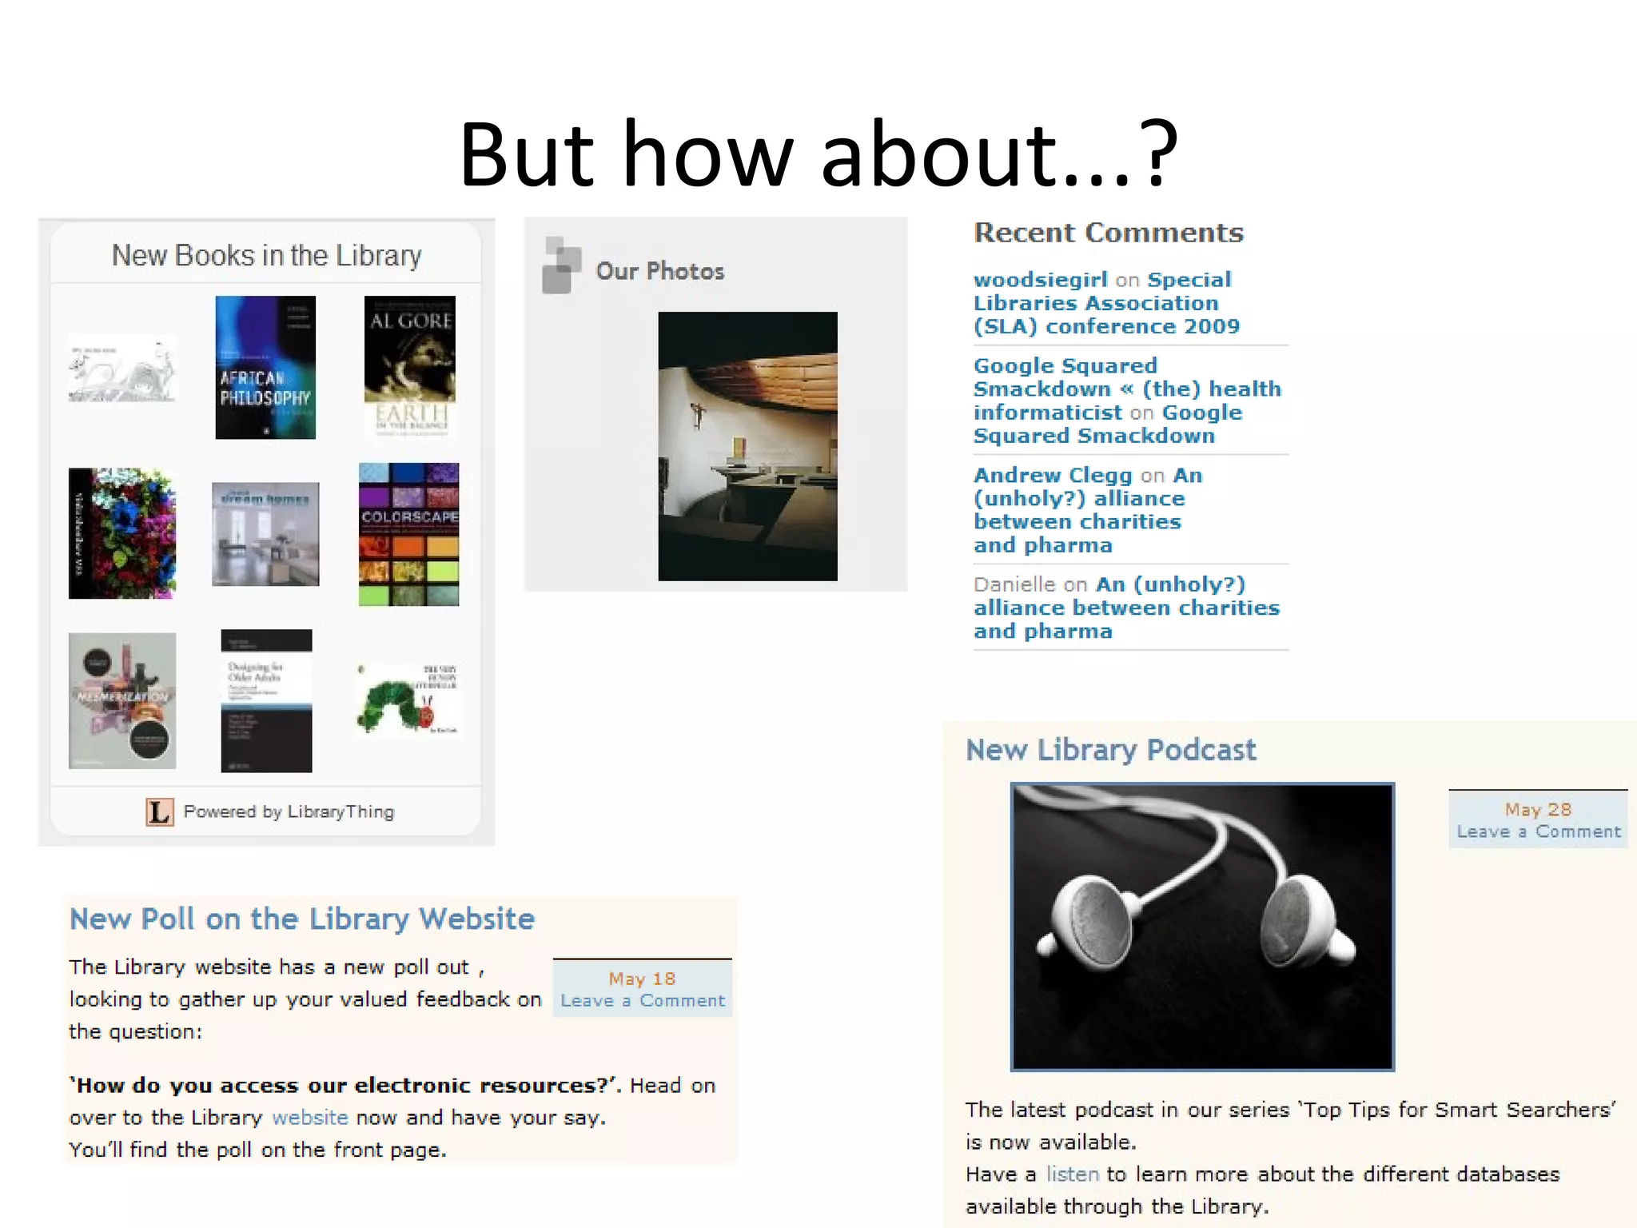Viewport: 1637px width, 1228px height.
Task: Click 'Leave a Comment' under May 18
Action: tap(643, 1000)
